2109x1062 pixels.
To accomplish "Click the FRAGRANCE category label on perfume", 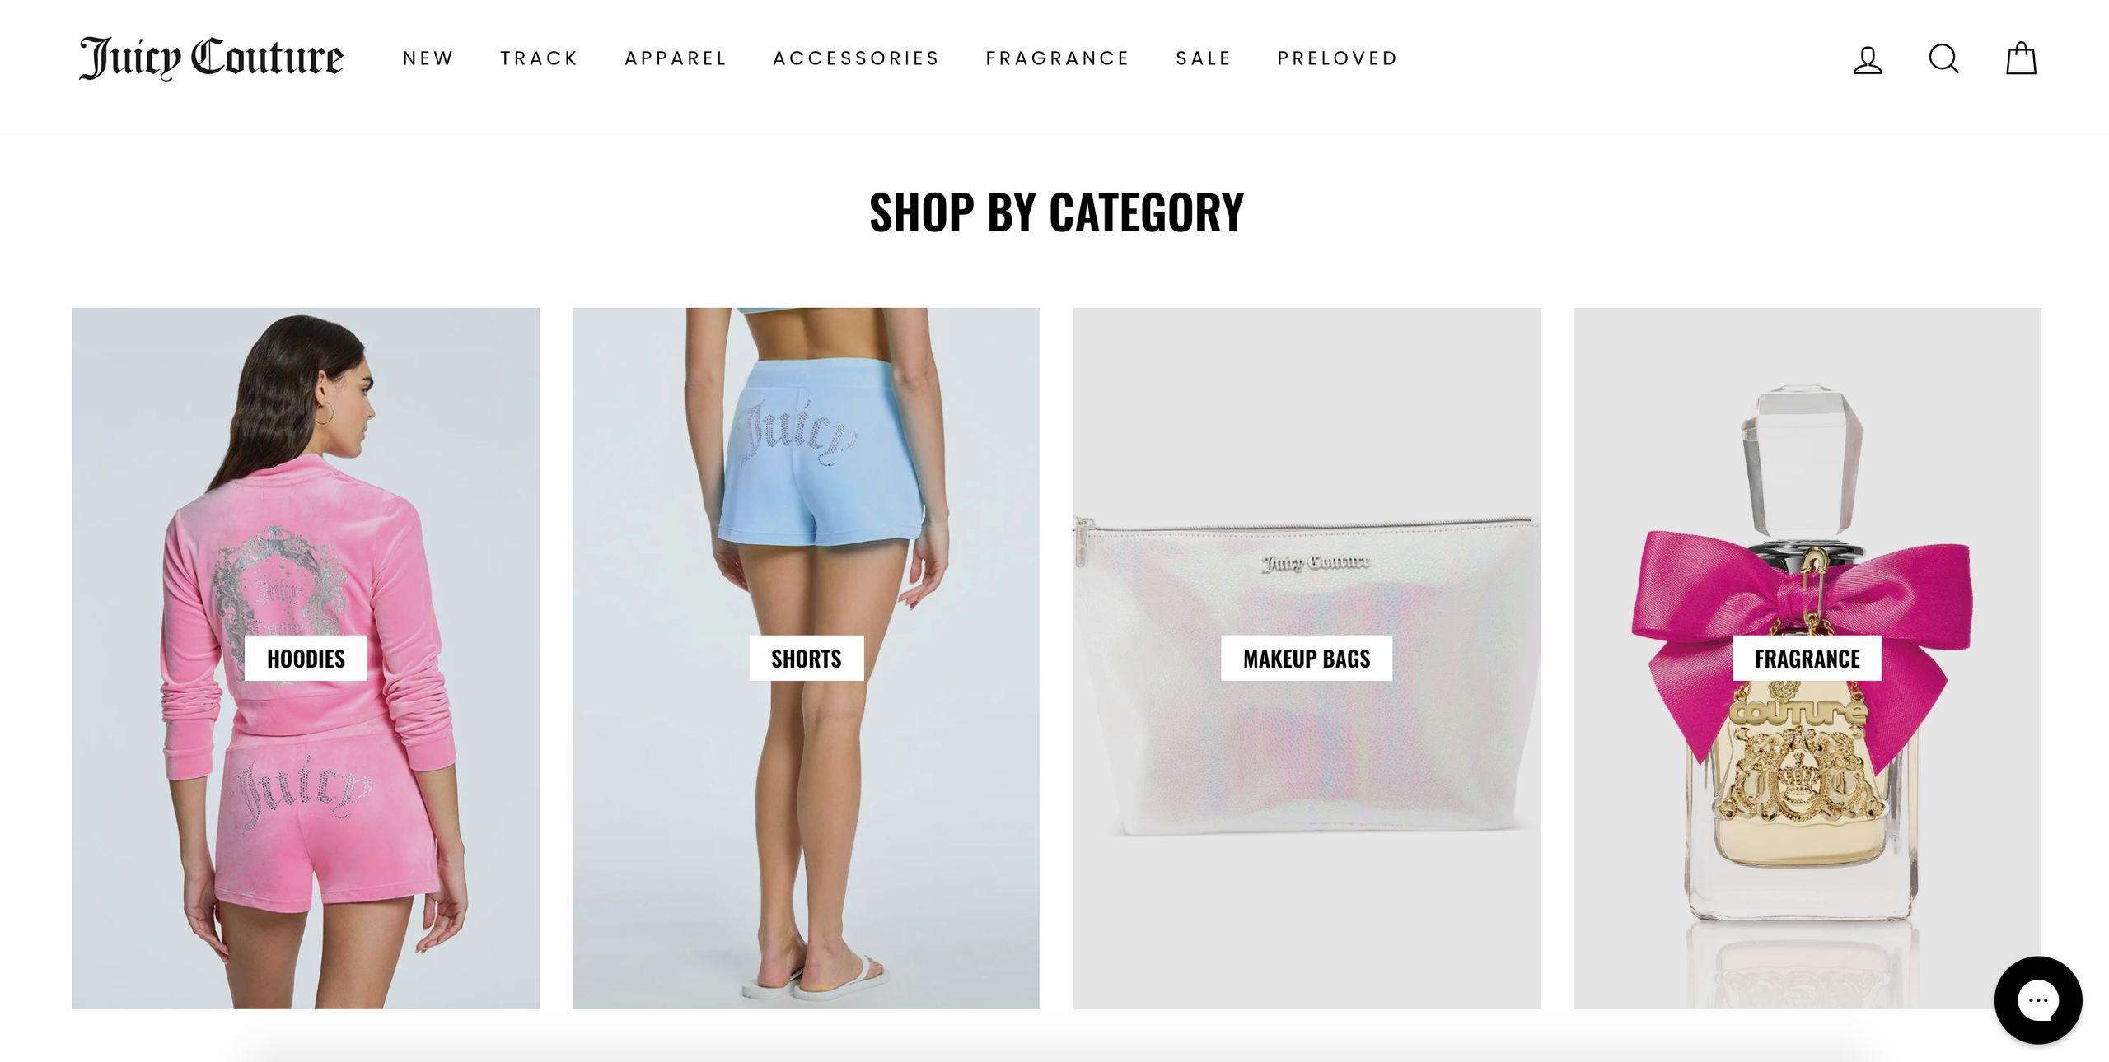I will (1807, 658).
